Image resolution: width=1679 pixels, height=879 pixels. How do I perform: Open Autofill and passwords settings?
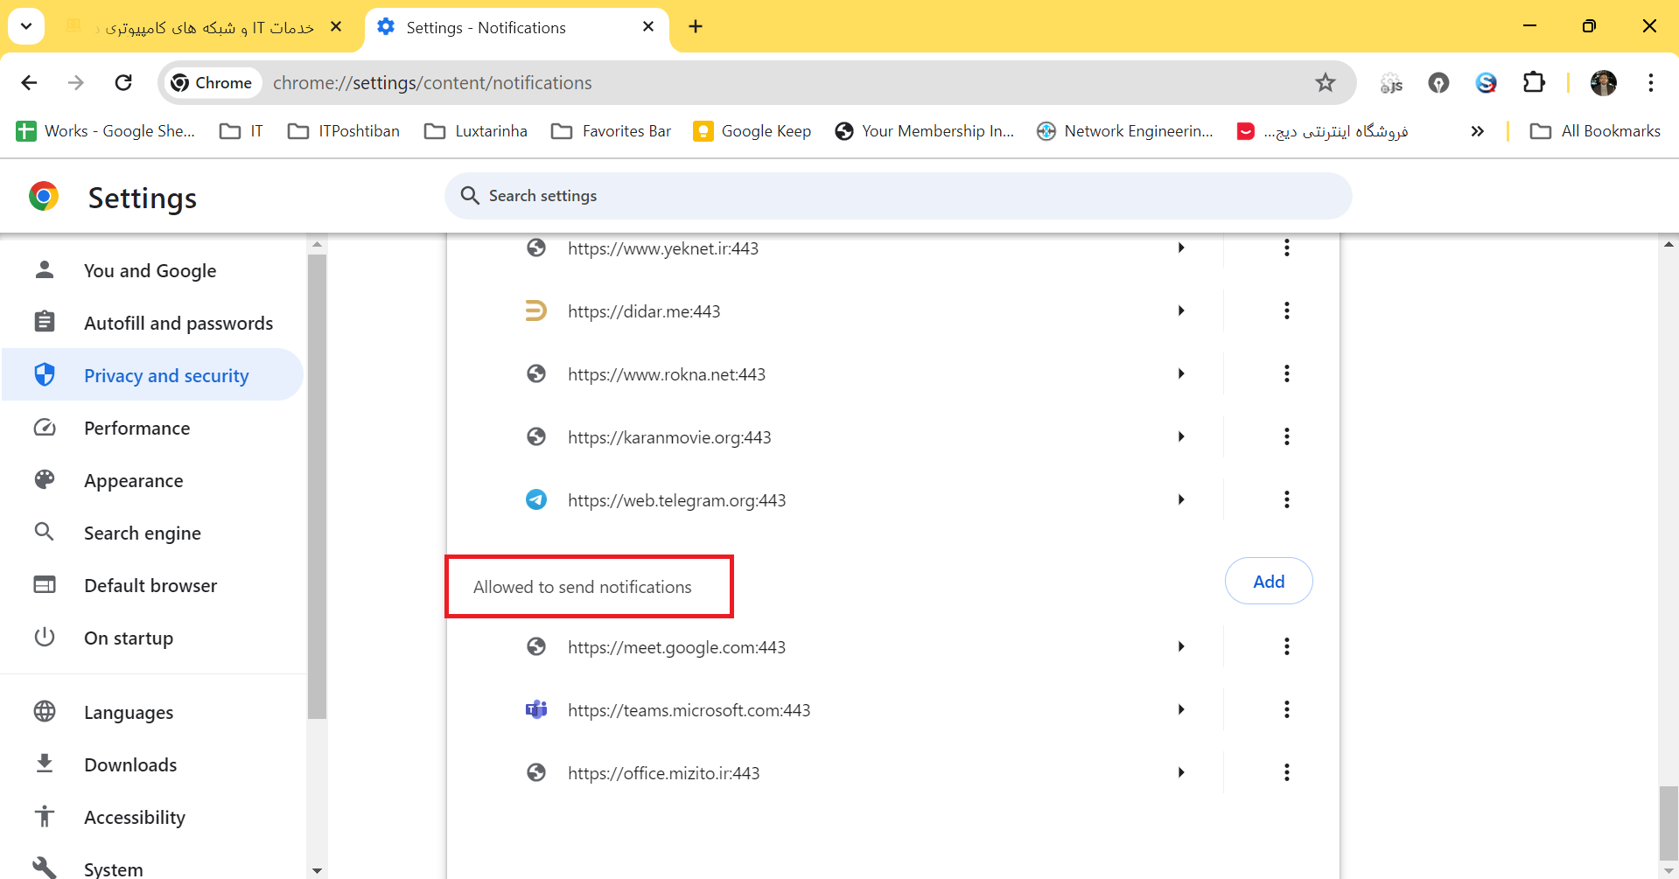(x=152, y=323)
